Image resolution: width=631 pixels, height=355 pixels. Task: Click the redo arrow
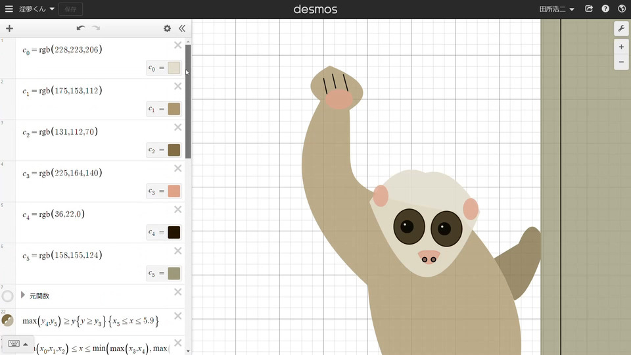click(x=96, y=28)
